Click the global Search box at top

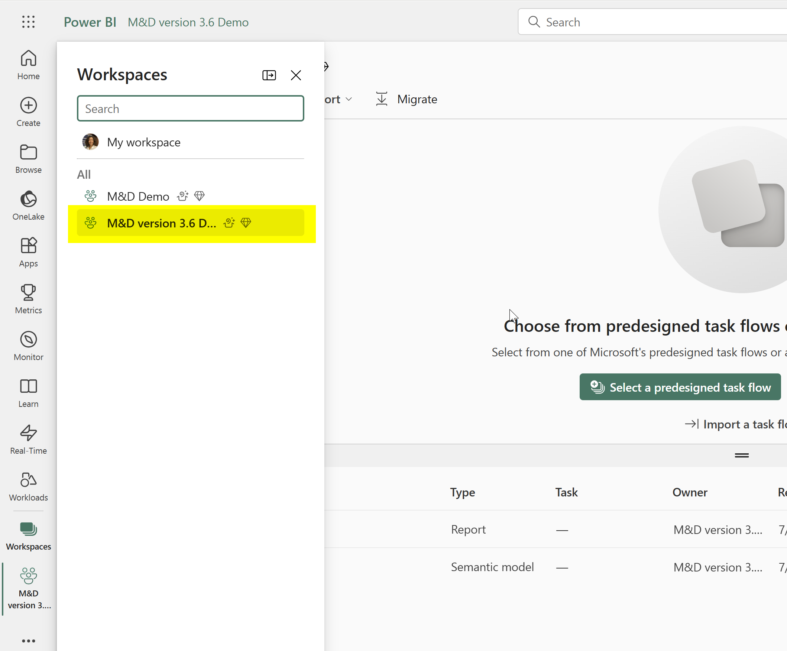point(652,22)
